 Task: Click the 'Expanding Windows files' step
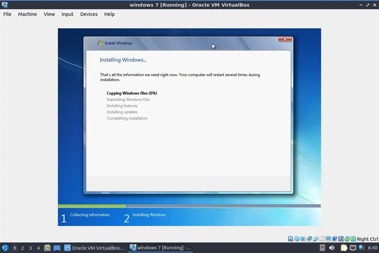point(128,99)
